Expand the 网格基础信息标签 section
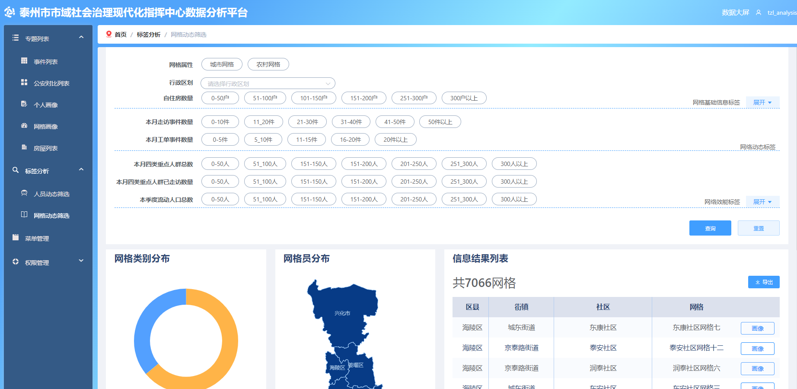The width and height of the screenshot is (797, 389). 762,102
